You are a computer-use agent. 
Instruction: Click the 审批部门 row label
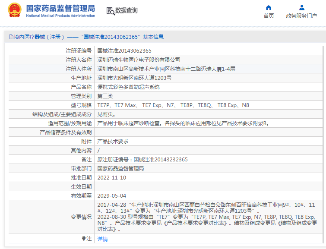tap(81, 169)
